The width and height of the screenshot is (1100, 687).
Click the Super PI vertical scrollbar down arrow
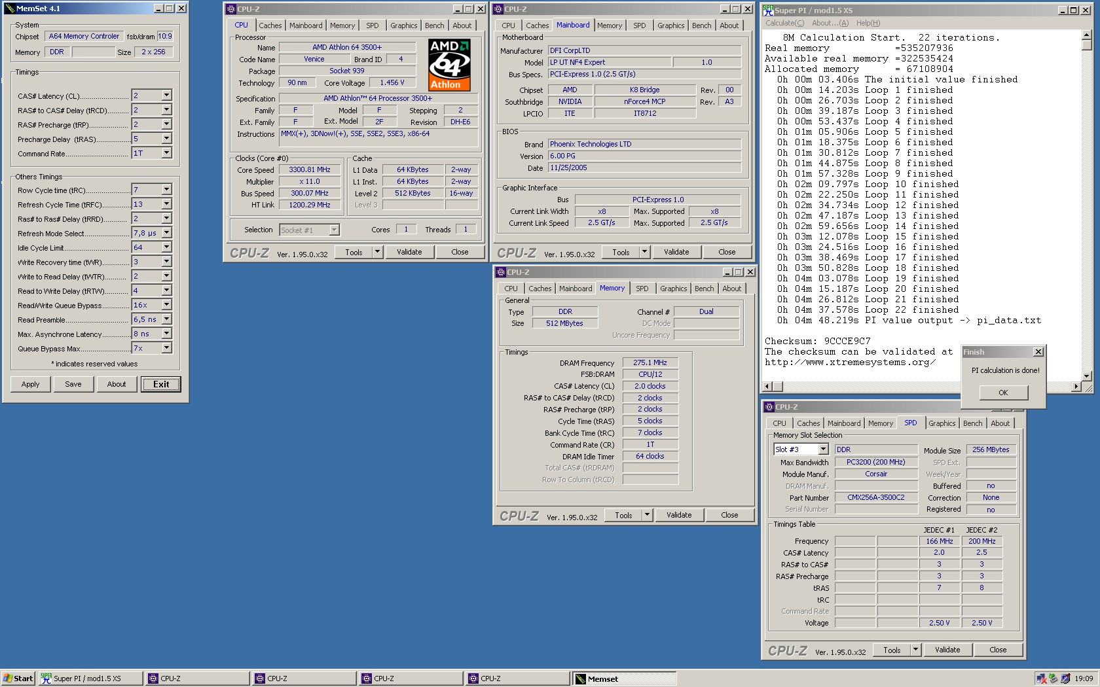[x=1087, y=376]
